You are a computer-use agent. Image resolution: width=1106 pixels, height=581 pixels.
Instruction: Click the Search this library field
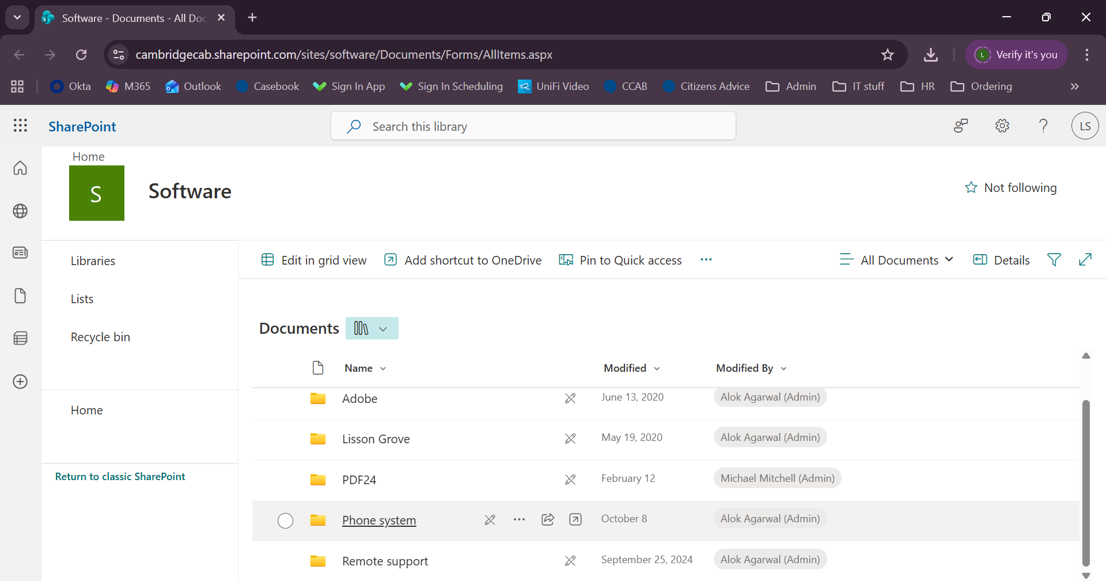[533, 126]
